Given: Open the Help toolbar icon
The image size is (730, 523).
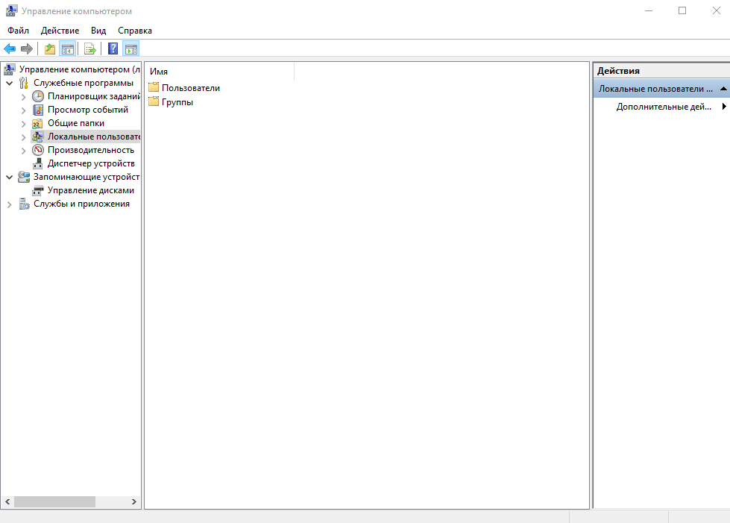Looking at the screenshot, I should tap(113, 48).
